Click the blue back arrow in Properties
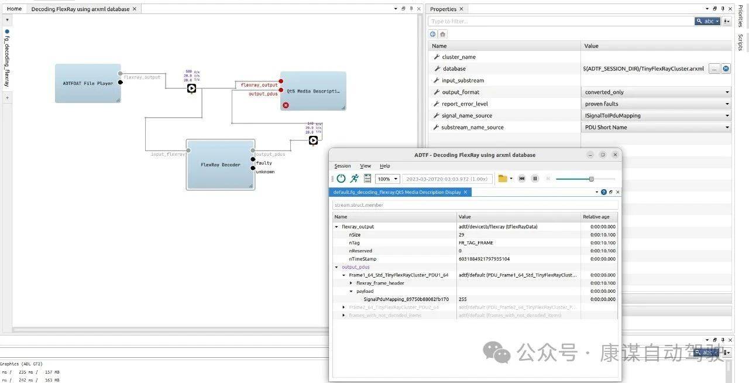The width and height of the screenshot is (749, 383). click(433, 34)
